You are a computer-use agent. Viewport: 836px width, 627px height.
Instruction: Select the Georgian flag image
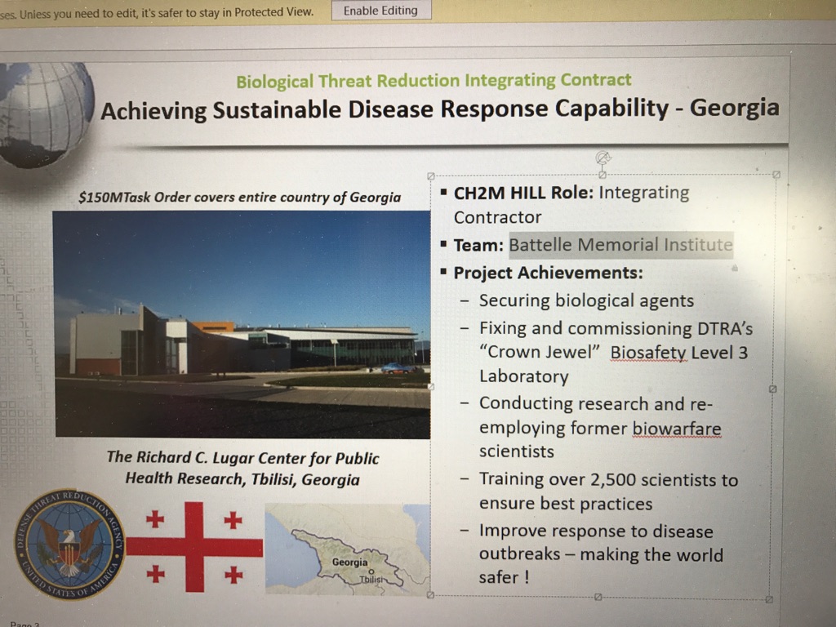[194, 546]
